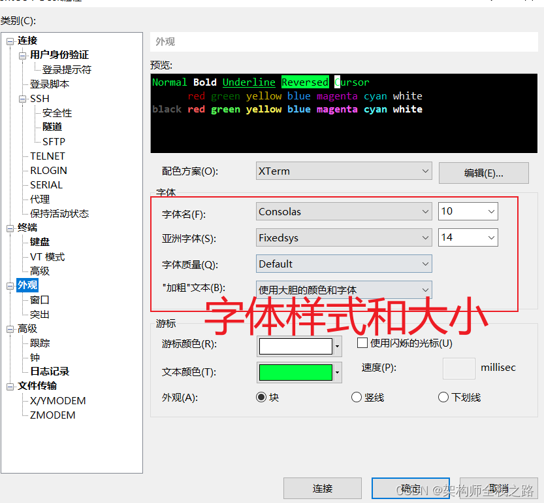544x503 pixels.
Task: Select the 连接 tree item label
Action: [27, 41]
